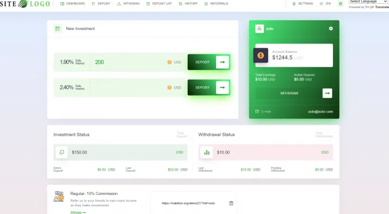Click the user avatar icon beside xolo
This screenshot has width=389, height=214.
point(260,28)
